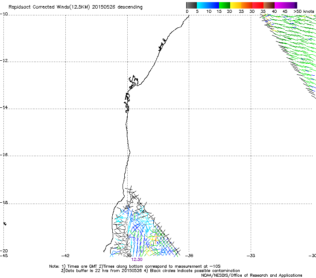Screen dimensions: 316x278
Task: Click the NOAA/NESDIS credit line
Action: click(252, 275)
